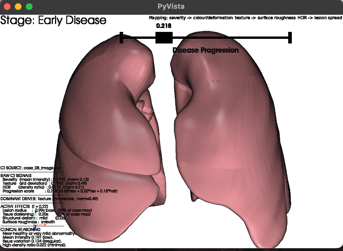Click the 'Surface roughness : smooth' line
Viewport: 343px width, 251px height.
(29, 222)
